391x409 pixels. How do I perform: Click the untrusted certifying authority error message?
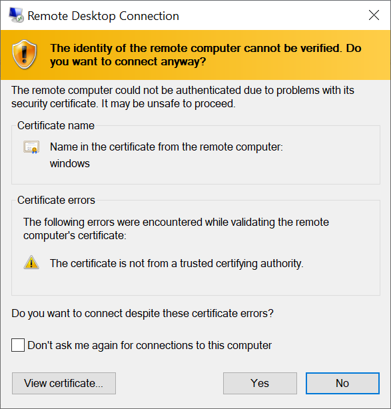click(177, 263)
